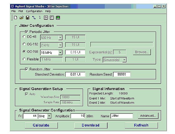Click the green spectrum display toolbar icon

tap(58, 18)
